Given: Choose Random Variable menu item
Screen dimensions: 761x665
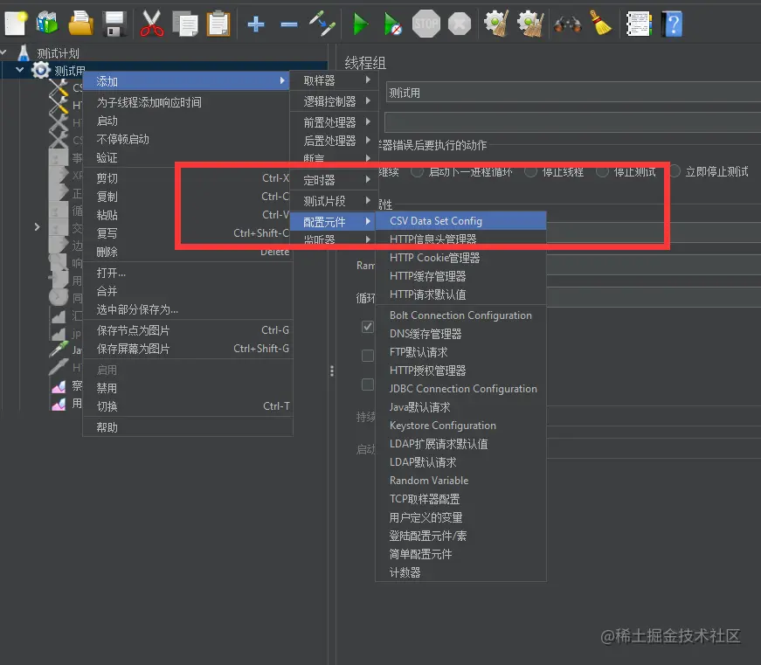Looking at the screenshot, I should click(461, 481).
